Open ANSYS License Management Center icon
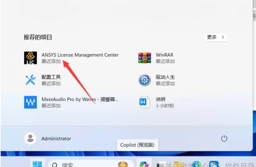Screen dimensions: 256x167 coord(30,58)
